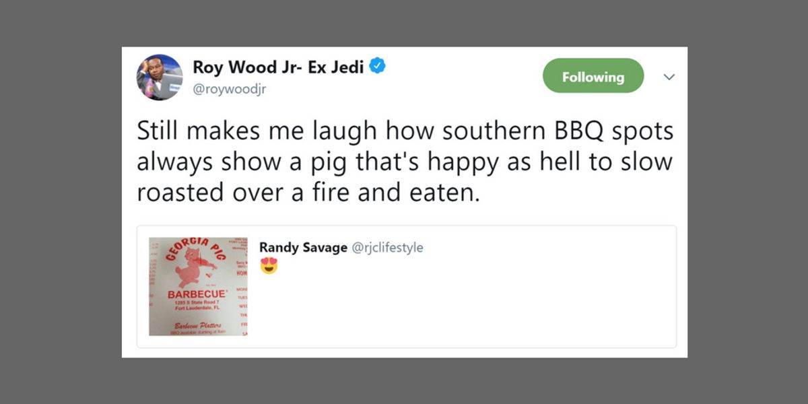Click the Barbecue Platters thumbnail image
Image resolution: width=808 pixels, height=404 pixels.
(197, 285)
